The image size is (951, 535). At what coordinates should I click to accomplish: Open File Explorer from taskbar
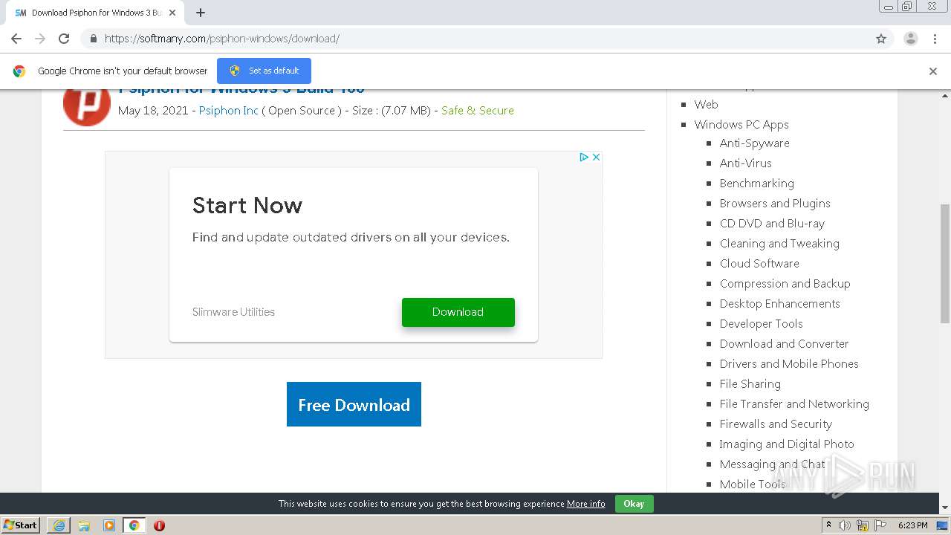pos(84,525)
